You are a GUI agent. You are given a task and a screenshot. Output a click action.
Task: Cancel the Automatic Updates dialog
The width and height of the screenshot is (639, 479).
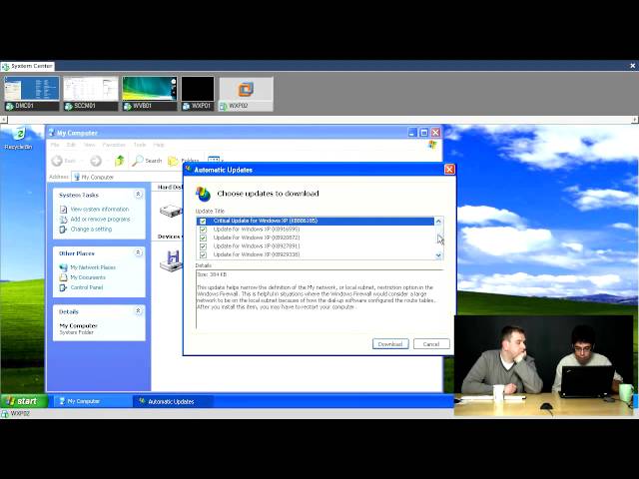431,344
